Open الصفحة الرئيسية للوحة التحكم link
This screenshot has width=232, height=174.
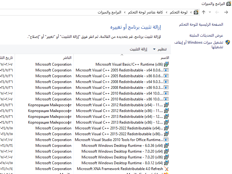click(201, 24)
